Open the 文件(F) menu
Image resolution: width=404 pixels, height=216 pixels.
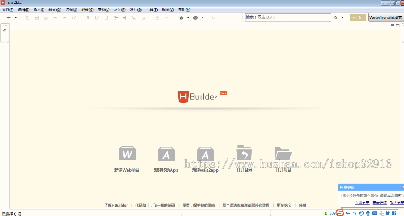tap(8, 9)
